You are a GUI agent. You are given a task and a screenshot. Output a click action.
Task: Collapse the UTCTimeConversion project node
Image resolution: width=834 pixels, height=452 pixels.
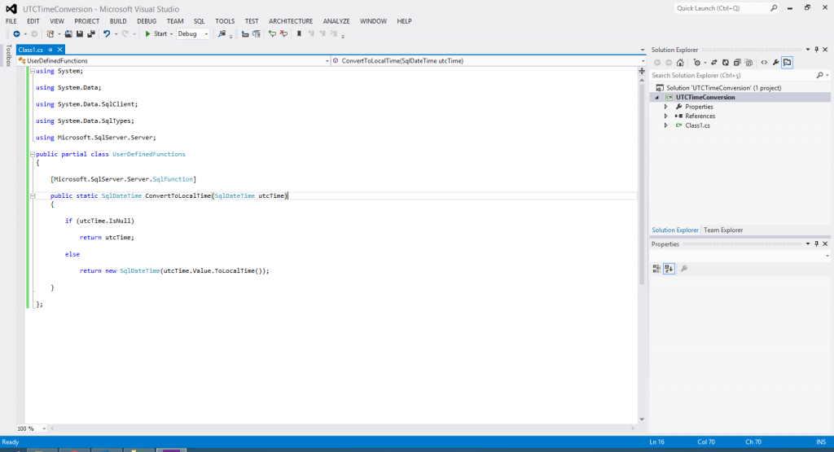pyautogui.click(x=657, y=98)
